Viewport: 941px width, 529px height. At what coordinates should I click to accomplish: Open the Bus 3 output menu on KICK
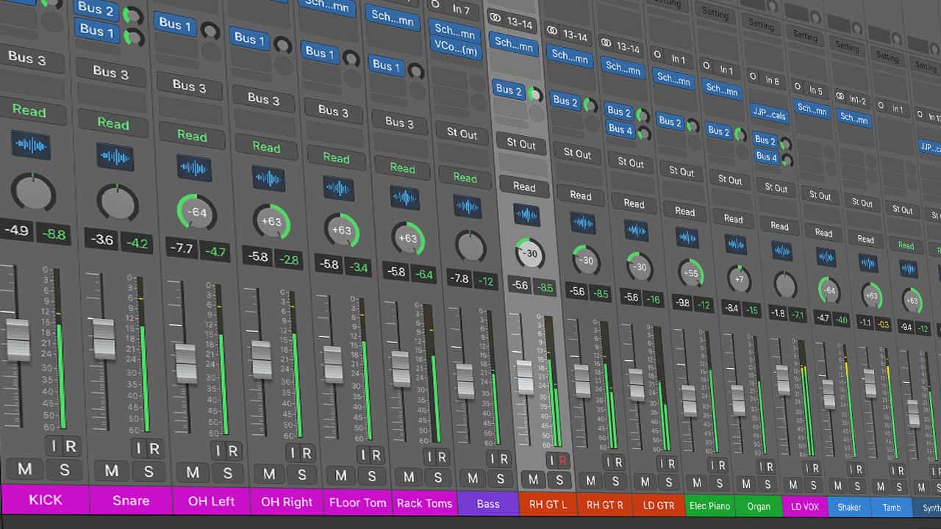(28, 59)
